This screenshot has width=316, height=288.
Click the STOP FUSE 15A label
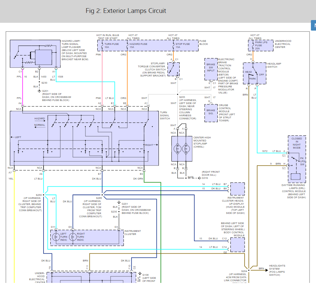pos(183,46)
